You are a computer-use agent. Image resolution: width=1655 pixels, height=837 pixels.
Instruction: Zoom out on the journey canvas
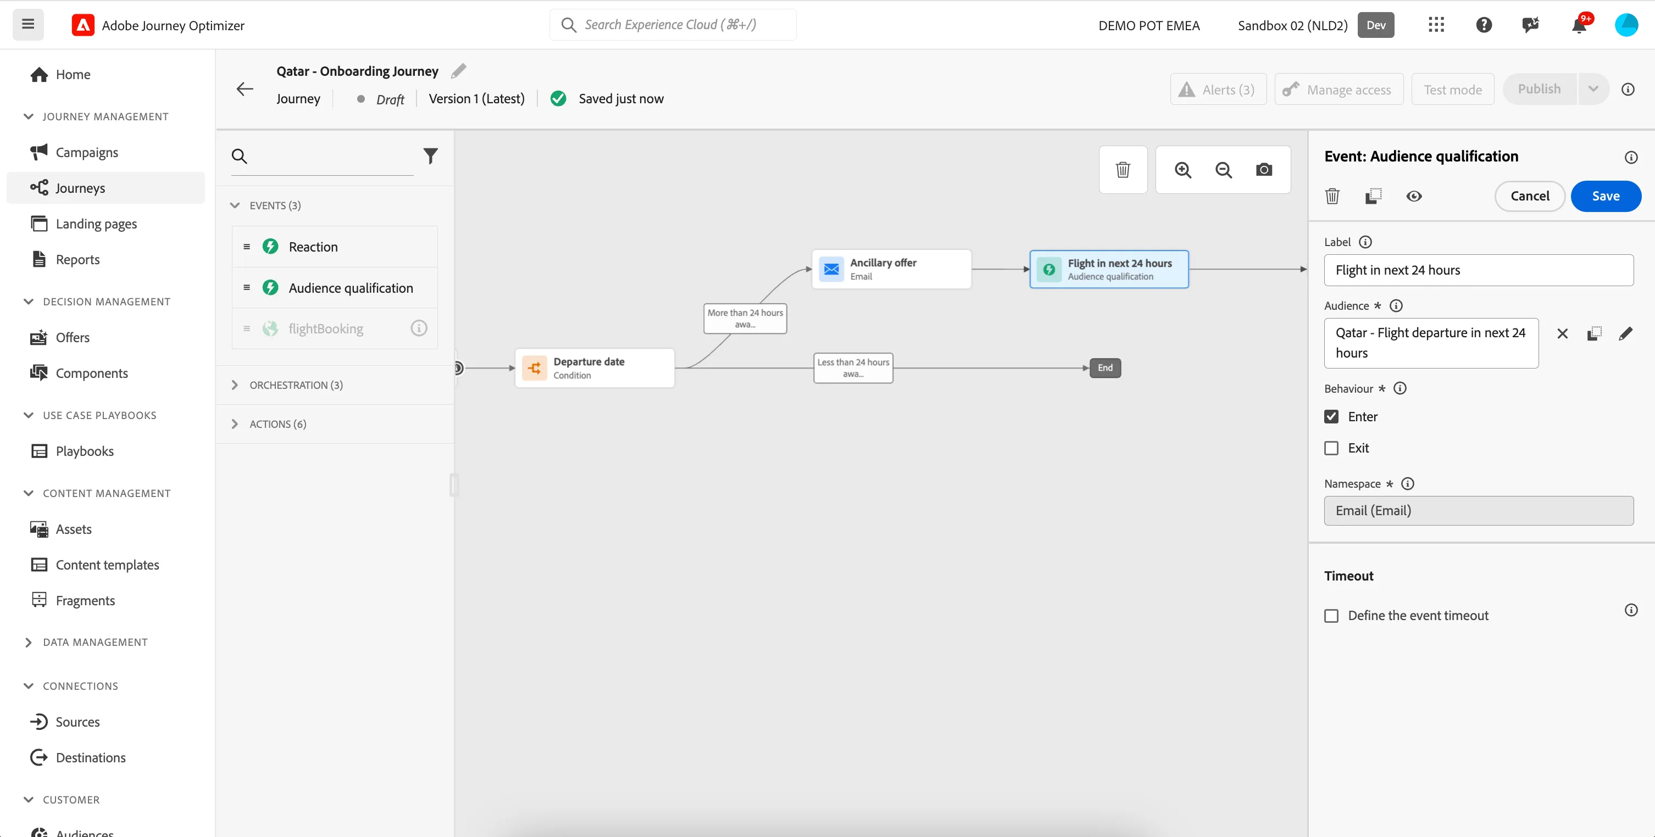click(x=1223, y=170)
